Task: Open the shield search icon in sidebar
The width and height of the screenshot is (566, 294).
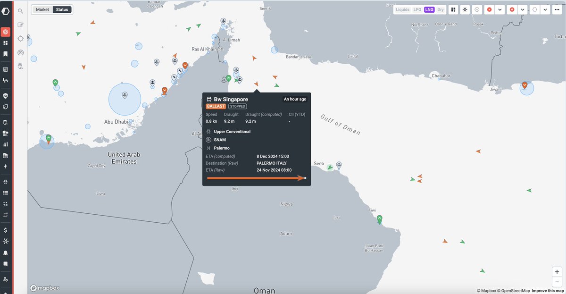Action: click(x=6, y=95)
